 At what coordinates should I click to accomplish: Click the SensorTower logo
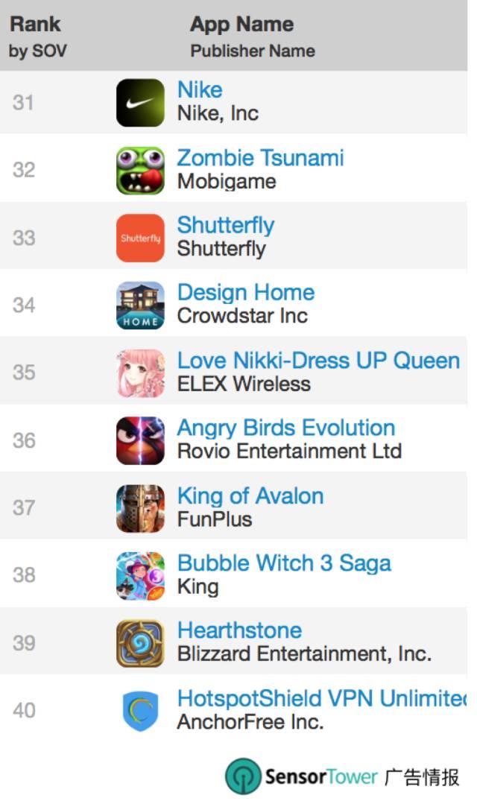(x=301, y=777)
